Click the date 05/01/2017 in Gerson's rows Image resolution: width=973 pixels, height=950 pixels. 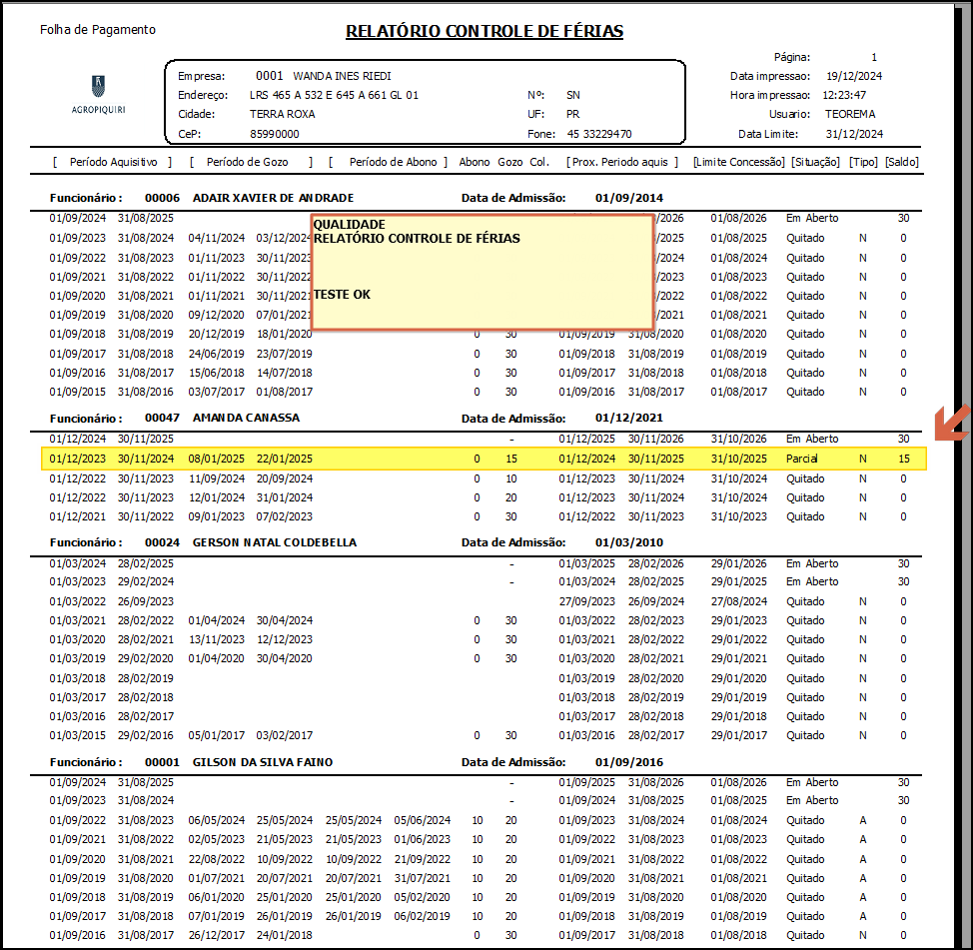tap(217, 735)
